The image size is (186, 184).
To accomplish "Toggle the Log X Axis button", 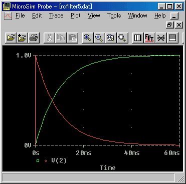I will pyautogui.click(x=138, y=37).
